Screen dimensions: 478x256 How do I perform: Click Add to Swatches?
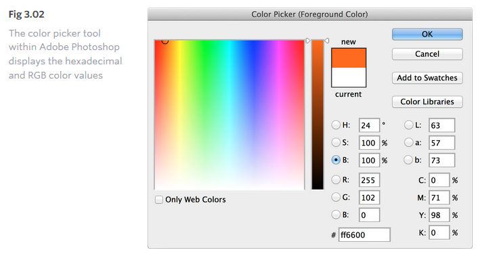pyautogui.click(x=427, y=78)
